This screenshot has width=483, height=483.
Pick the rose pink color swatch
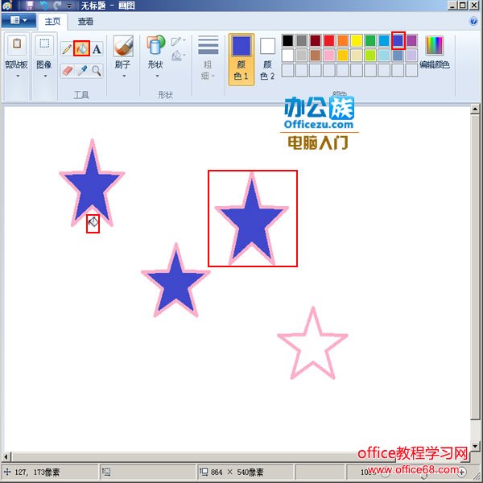pos(329,56)
